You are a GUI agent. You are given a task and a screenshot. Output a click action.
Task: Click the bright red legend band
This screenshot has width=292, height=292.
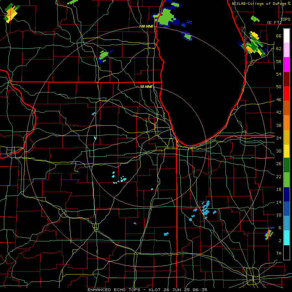coord(286,93)
